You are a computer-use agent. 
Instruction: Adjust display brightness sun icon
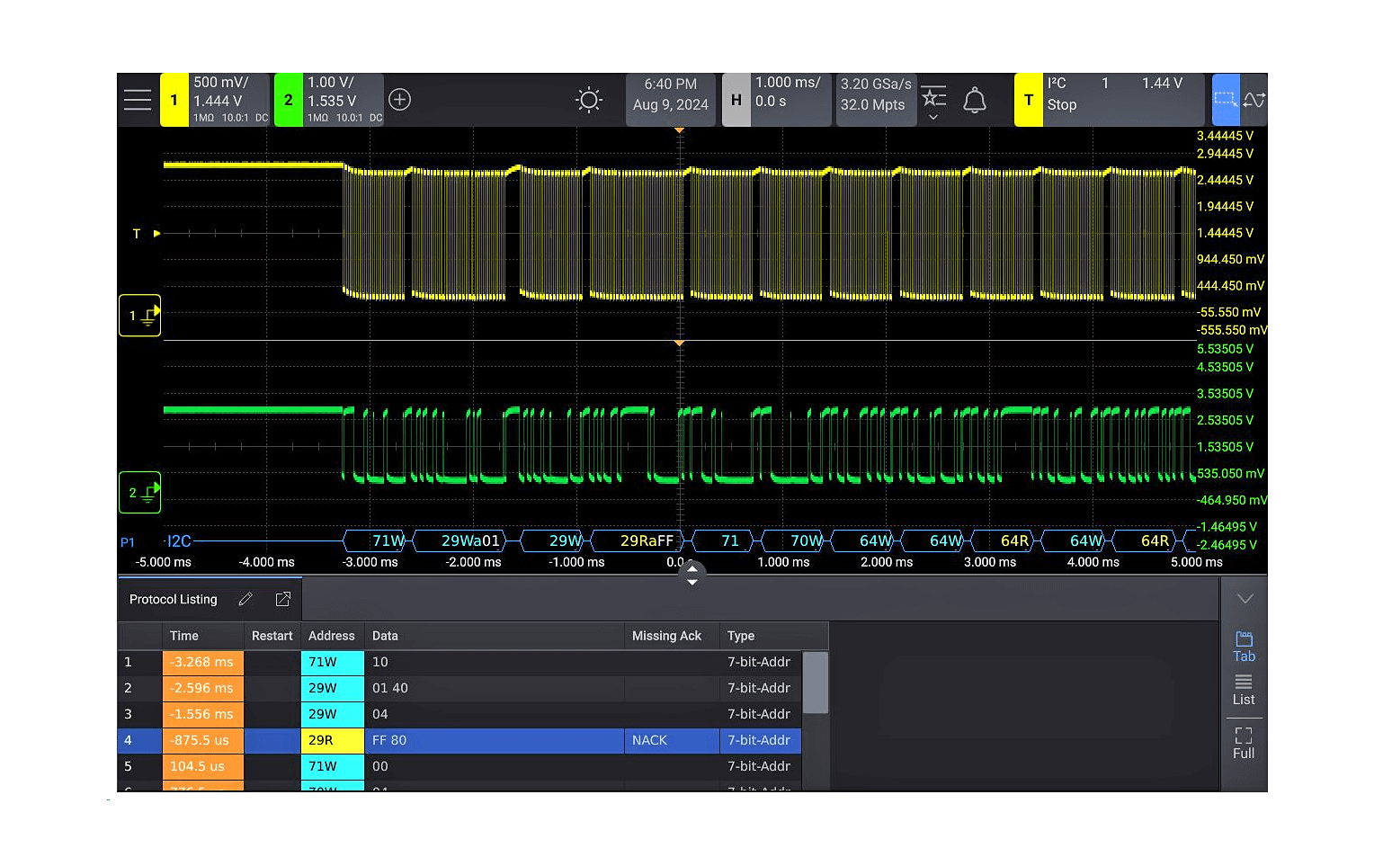click(x=589, y=100)
